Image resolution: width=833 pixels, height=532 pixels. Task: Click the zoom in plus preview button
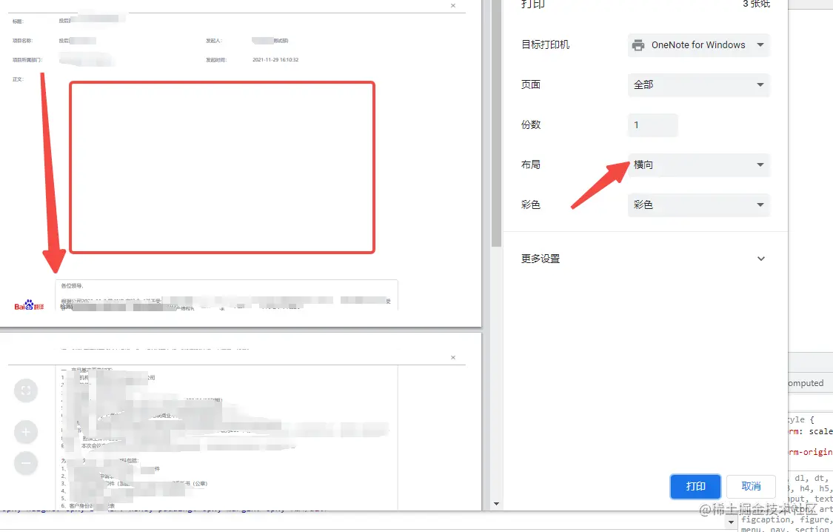click(25, 432)
